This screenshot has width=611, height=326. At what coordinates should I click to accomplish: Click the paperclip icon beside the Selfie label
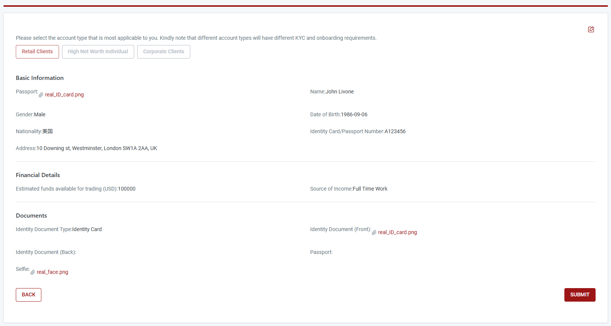click(x=33, y=272)
